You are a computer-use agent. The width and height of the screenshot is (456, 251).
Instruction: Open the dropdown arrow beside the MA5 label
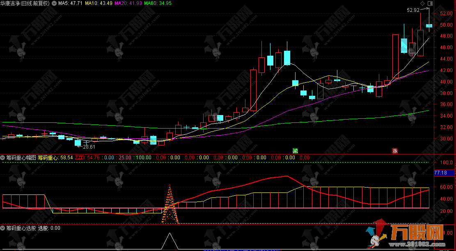point(54,3)
